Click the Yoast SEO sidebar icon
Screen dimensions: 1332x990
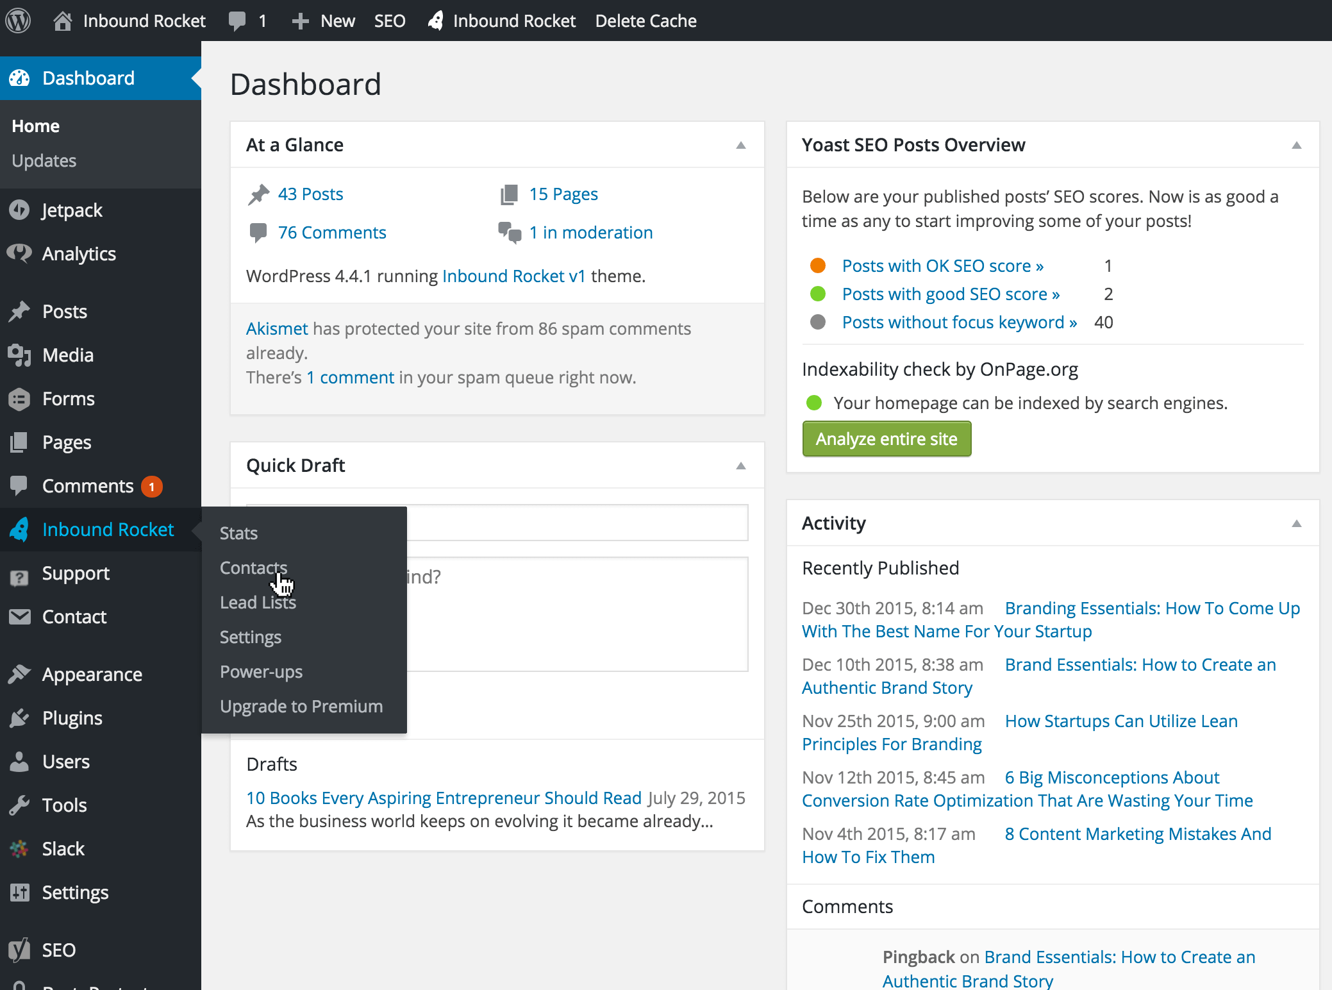[x=19, y=950]
